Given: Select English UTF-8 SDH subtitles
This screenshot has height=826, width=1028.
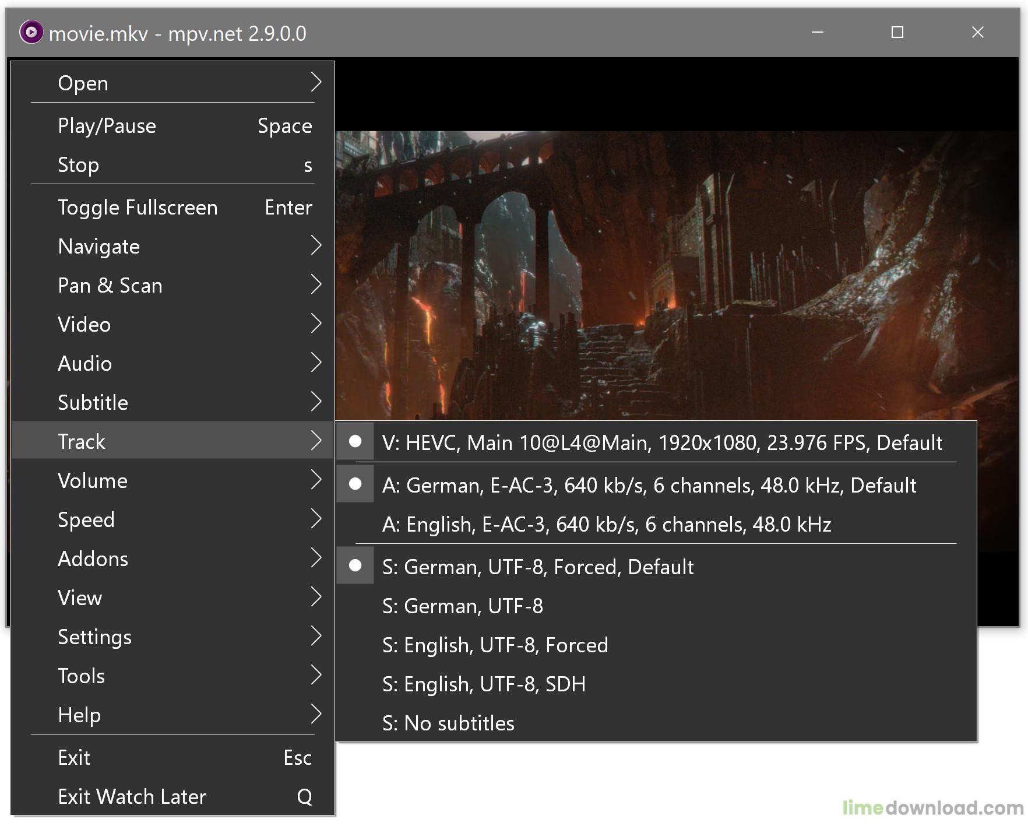Looking at the screenshot, I should click(484, 684).
